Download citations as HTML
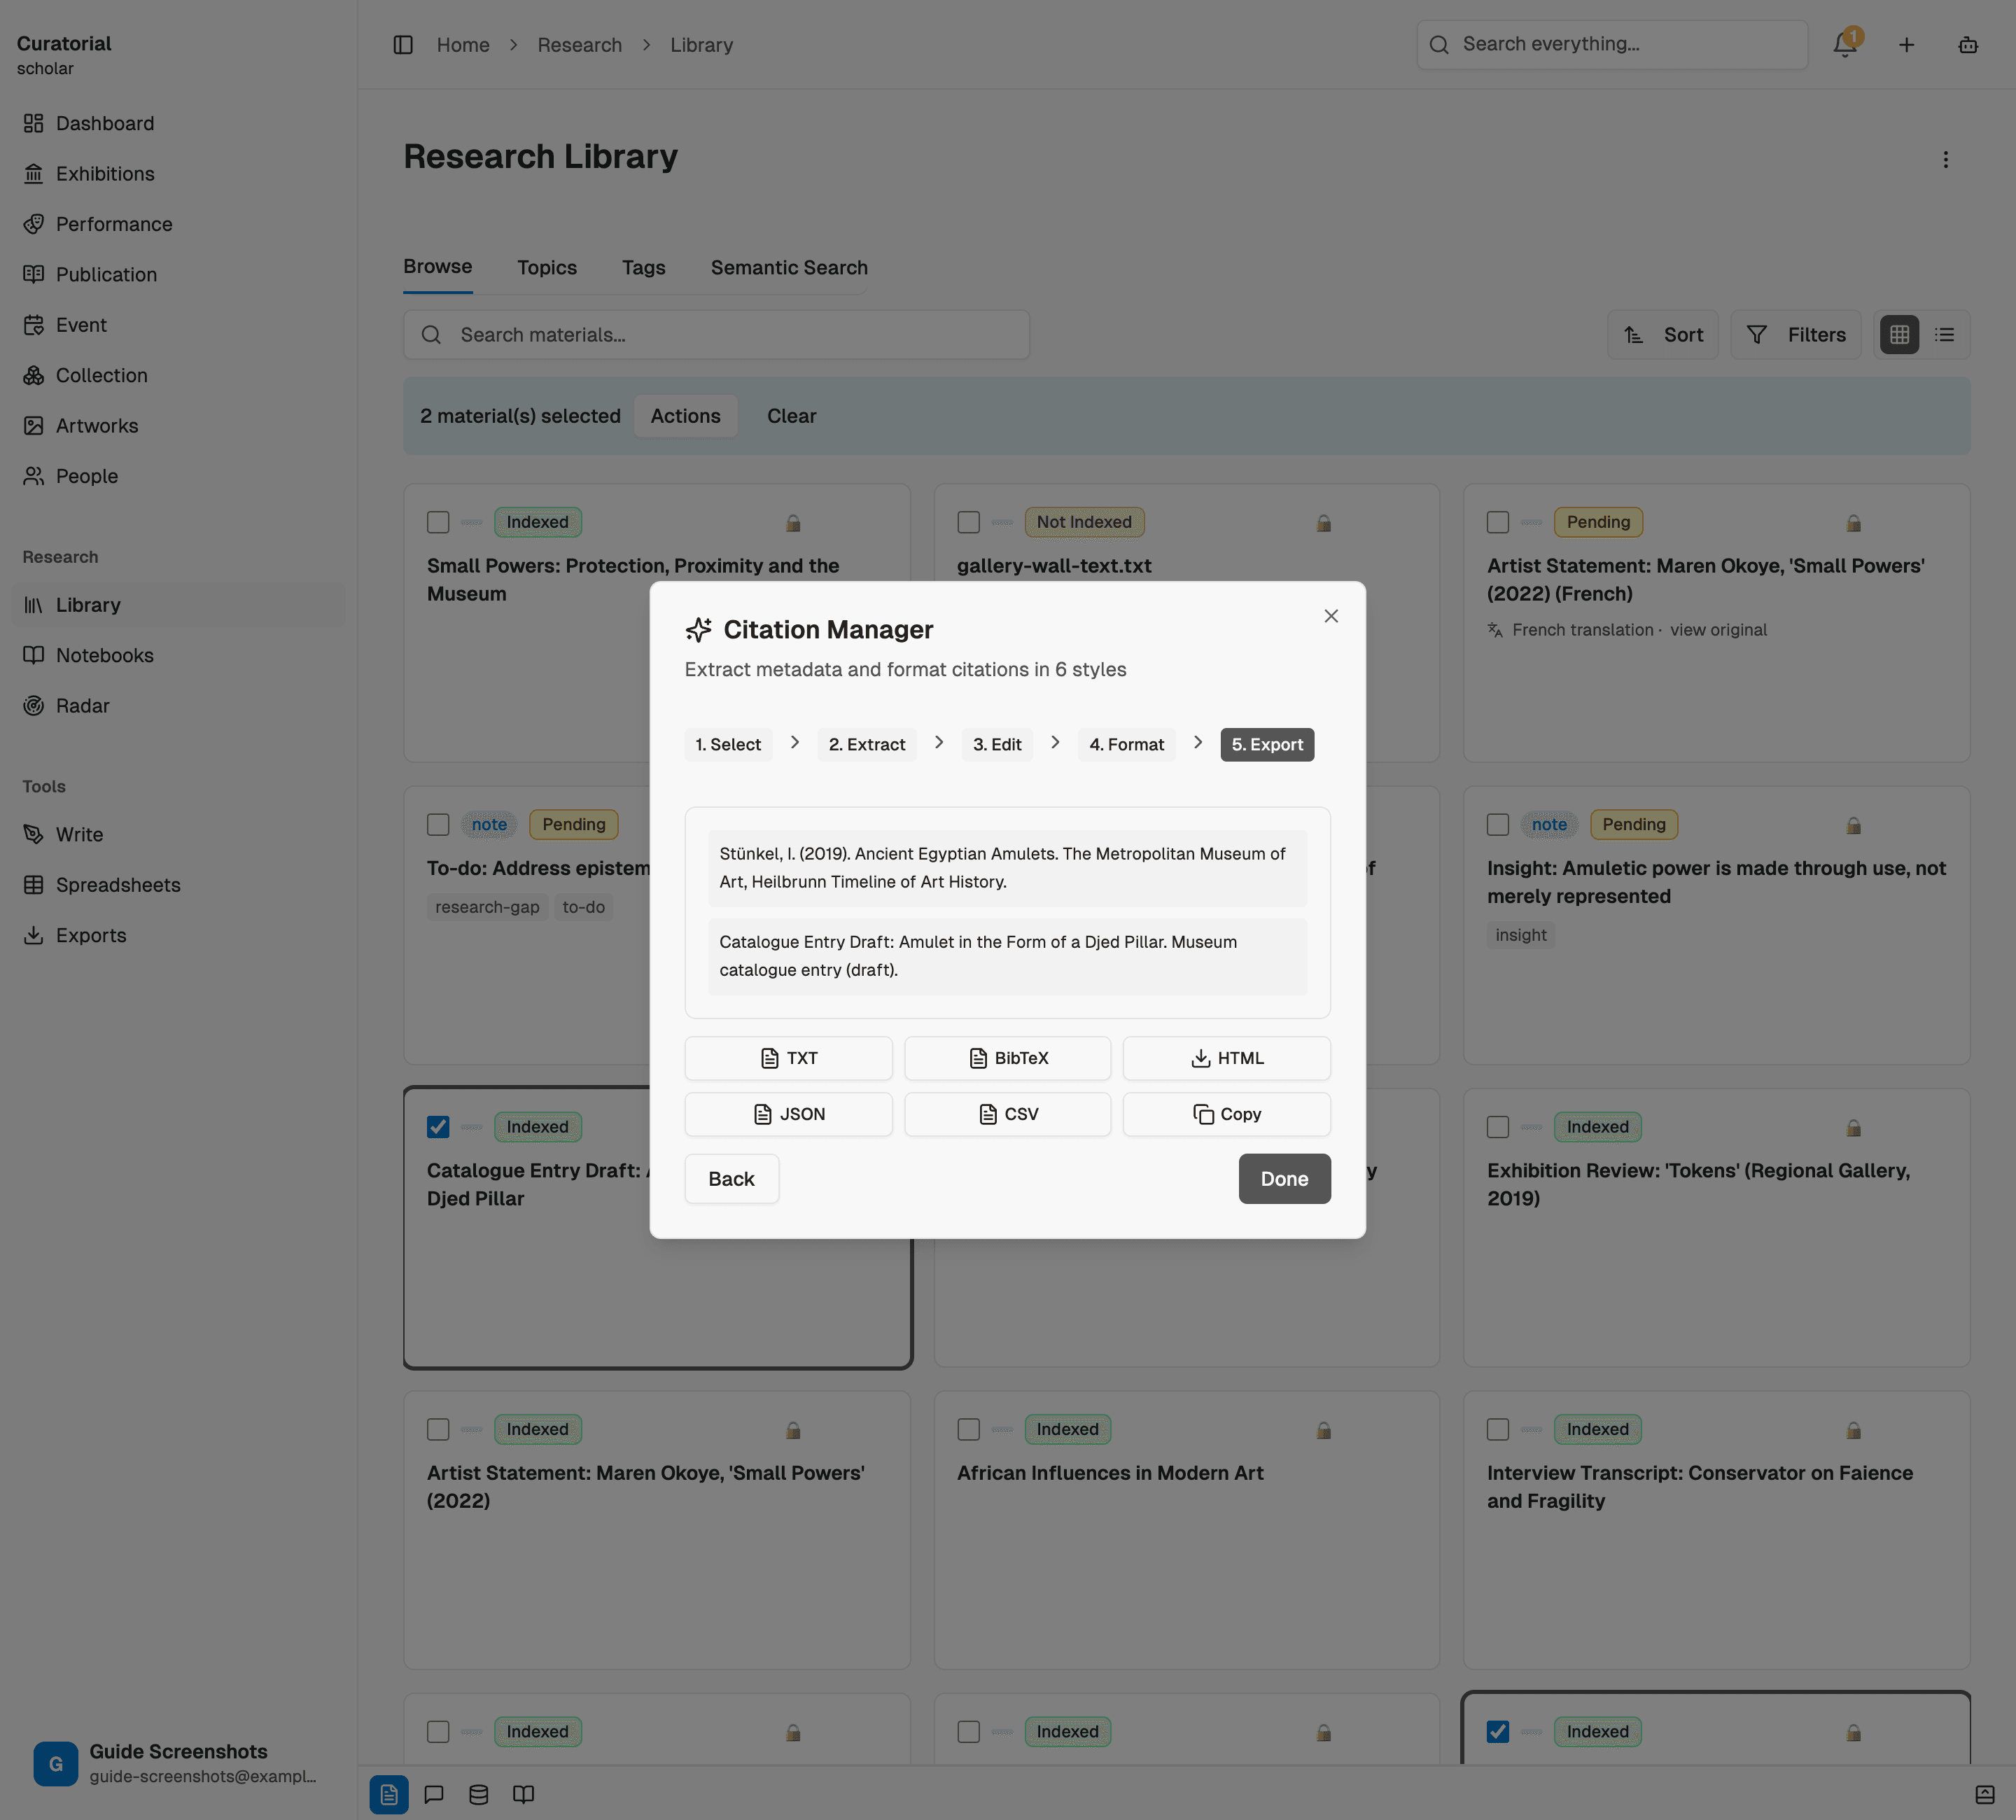 pos(1226,1058)
